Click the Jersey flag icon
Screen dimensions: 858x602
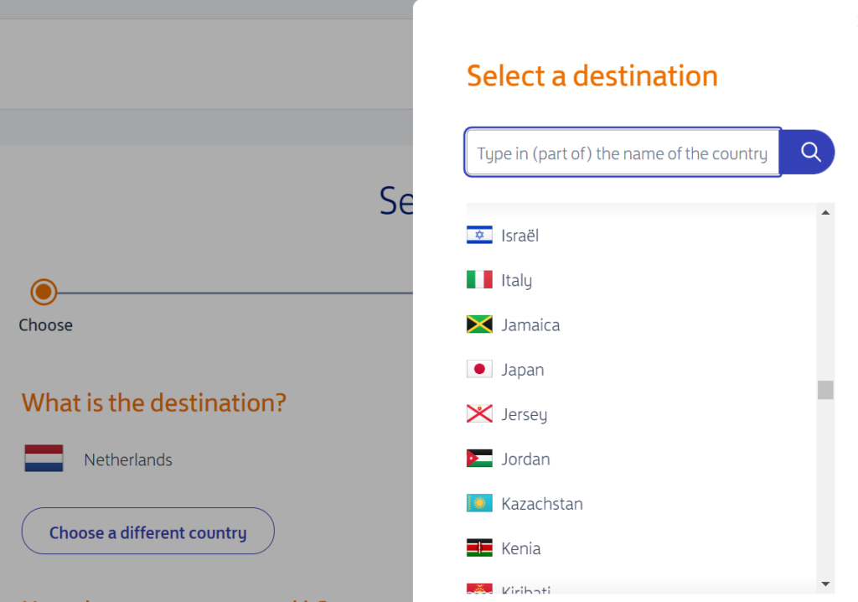click(479, 413)
